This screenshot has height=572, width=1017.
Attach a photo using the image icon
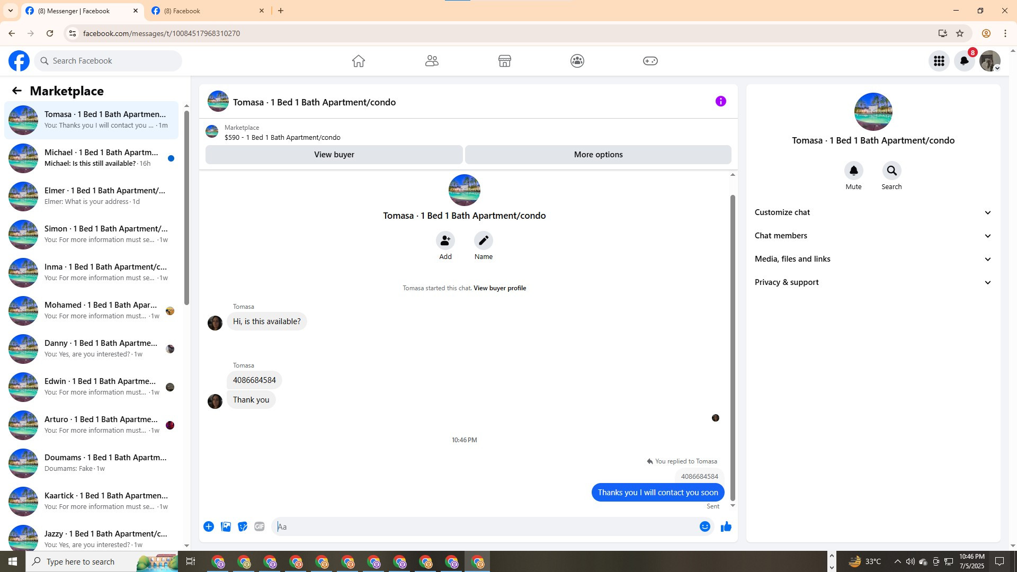tap(226, 526)
